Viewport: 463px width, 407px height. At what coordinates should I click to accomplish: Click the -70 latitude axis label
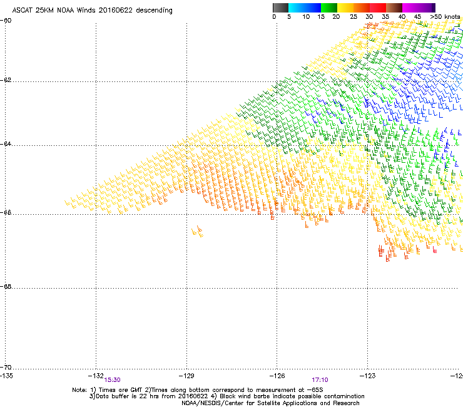(6, 367)
